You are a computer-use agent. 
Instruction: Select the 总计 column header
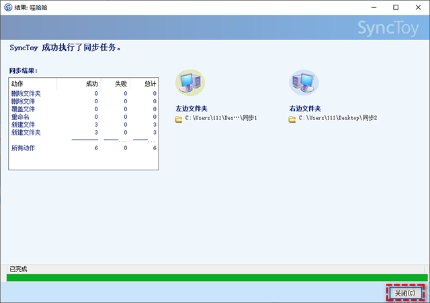tap(150, 84)
